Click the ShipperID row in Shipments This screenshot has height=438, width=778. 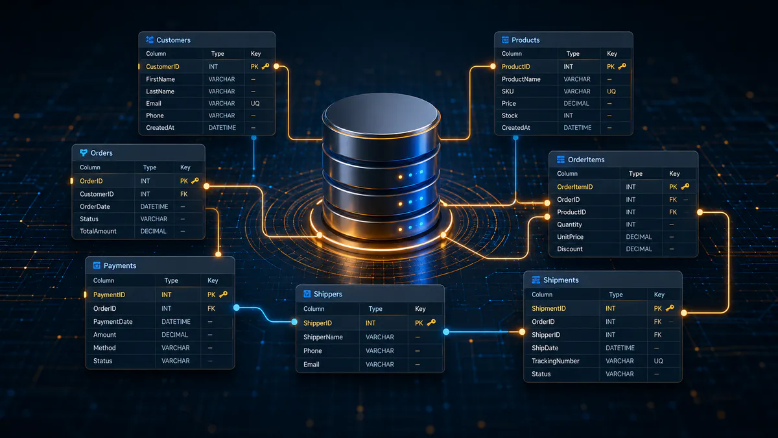click(x=603, y=335)
